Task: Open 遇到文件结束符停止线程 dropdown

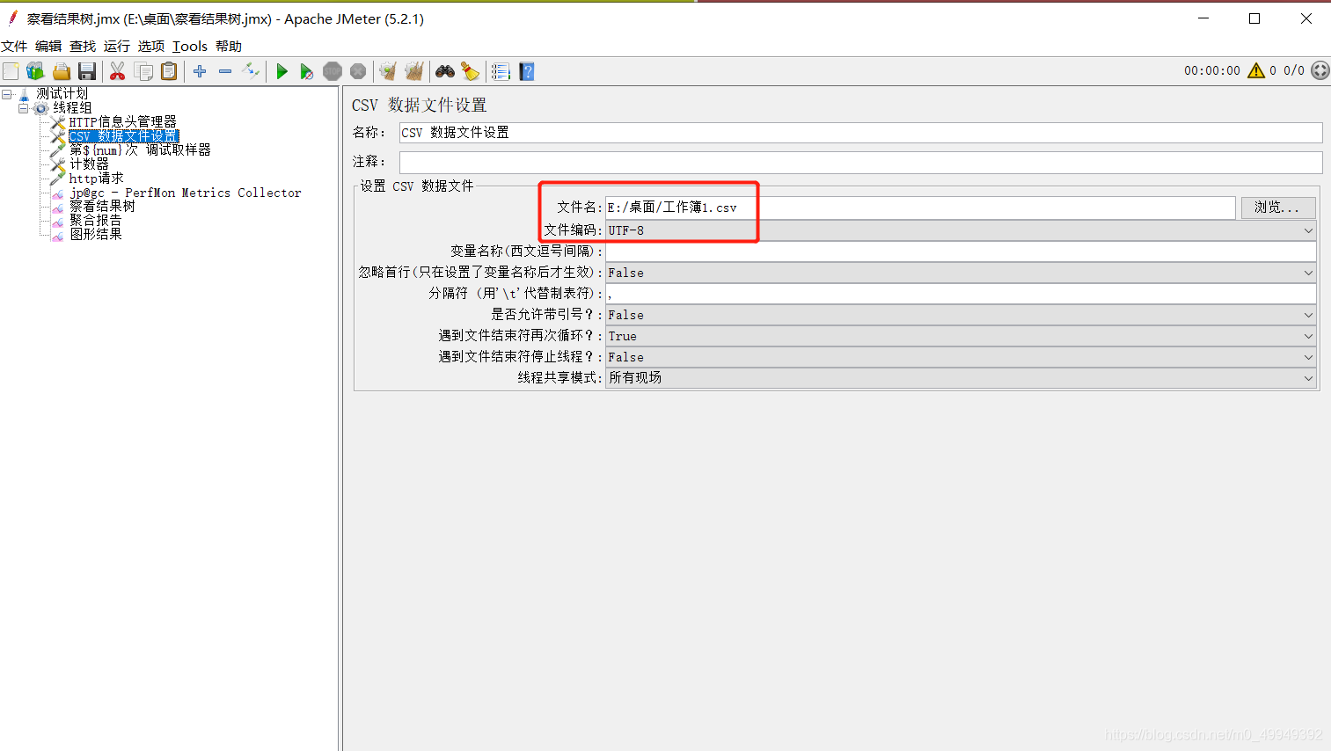Action: [961, 357]
